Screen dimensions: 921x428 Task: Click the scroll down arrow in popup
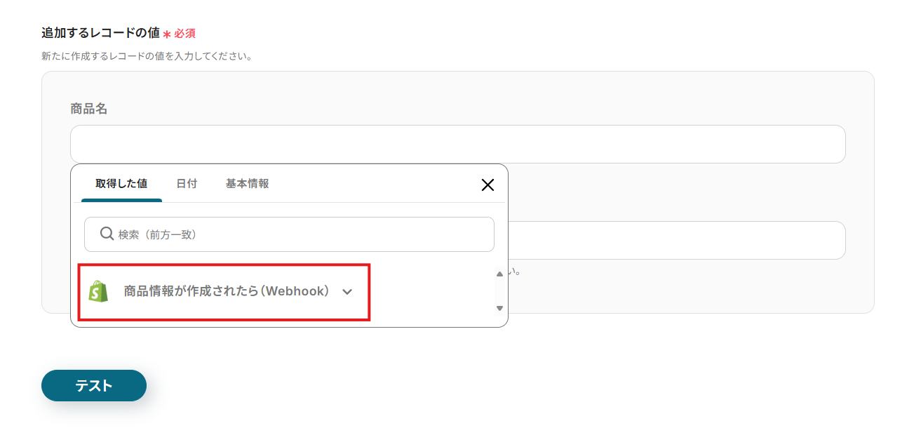tap(499, 308)
